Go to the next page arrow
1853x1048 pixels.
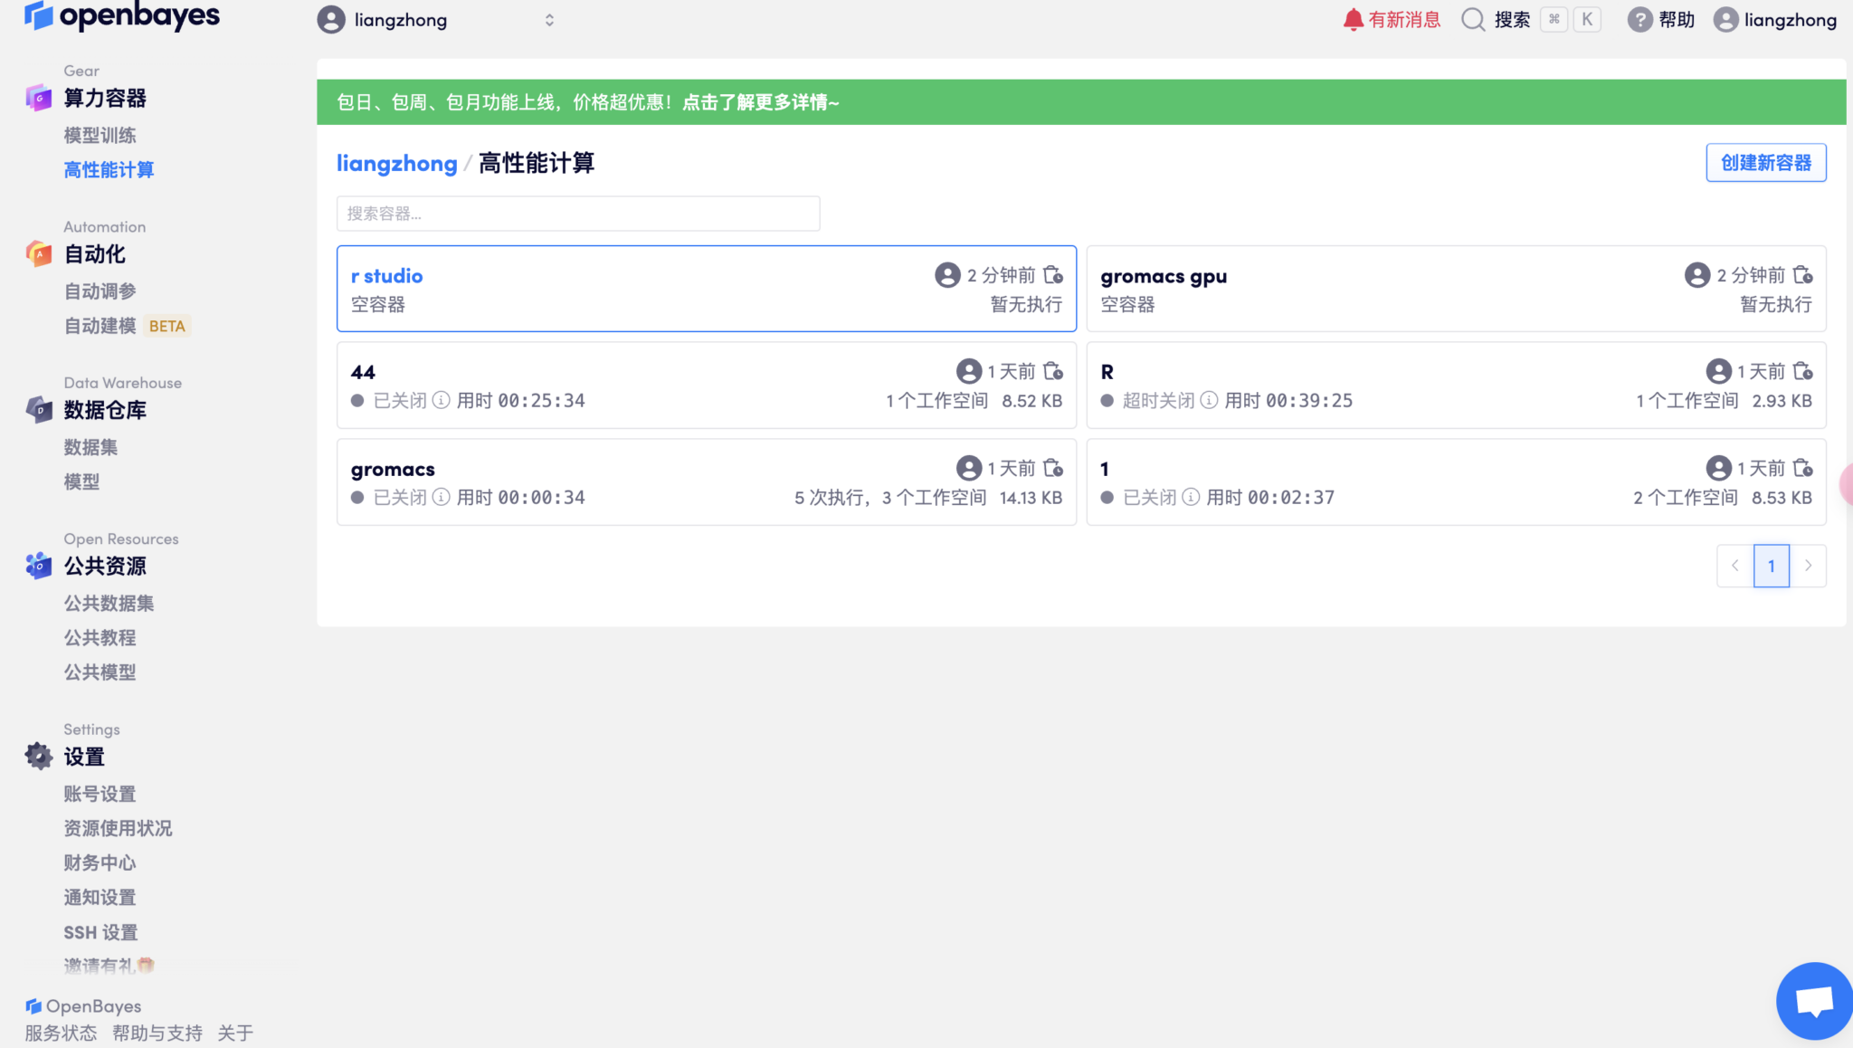(1808, 566)
